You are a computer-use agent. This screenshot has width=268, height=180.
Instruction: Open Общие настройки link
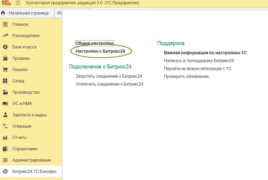94,43
